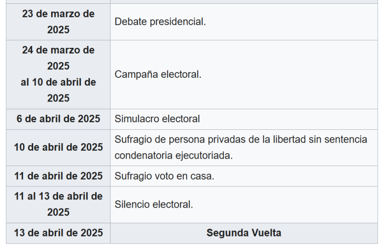Screen dimensions: 379x246
Task: Click the word "sentencia" in the sufragio row
Action: point(347,139)
